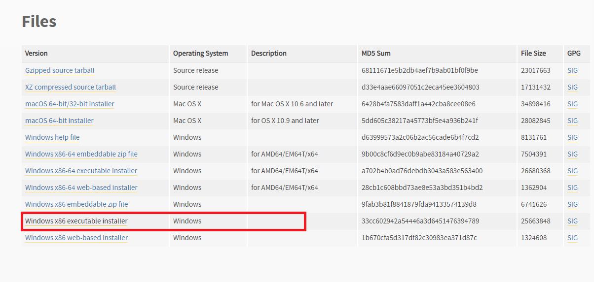Viewport: 594px width, 282px height.
Task: Open SIG link for Gzipped source tarball
Action: pos(572,70)
